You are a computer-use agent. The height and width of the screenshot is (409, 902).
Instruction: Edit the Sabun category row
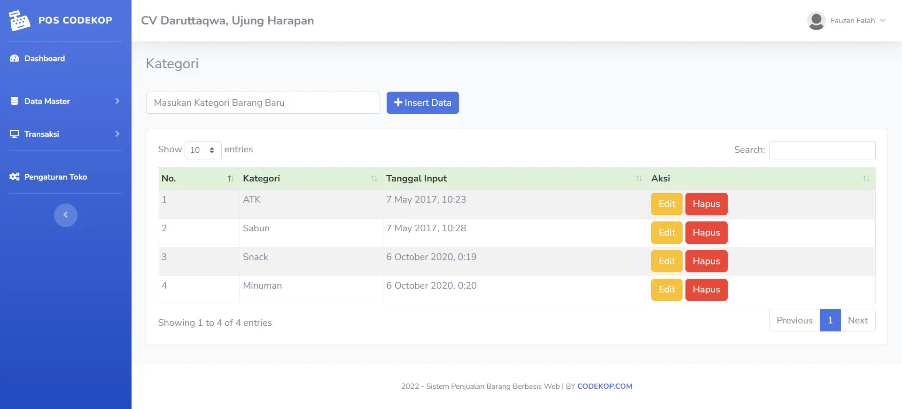pos(667,233)
